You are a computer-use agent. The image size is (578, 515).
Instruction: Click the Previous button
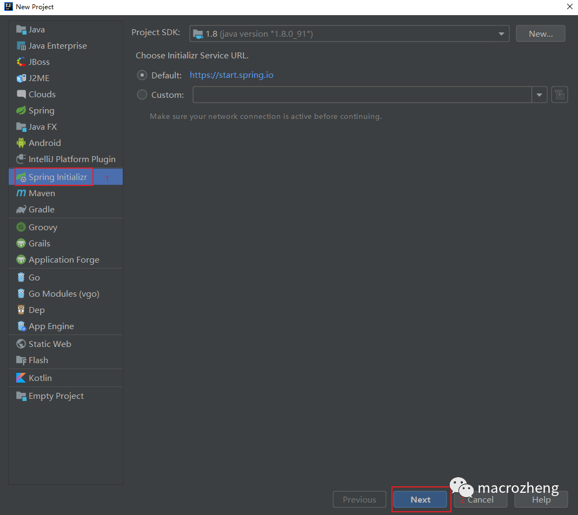360,499
